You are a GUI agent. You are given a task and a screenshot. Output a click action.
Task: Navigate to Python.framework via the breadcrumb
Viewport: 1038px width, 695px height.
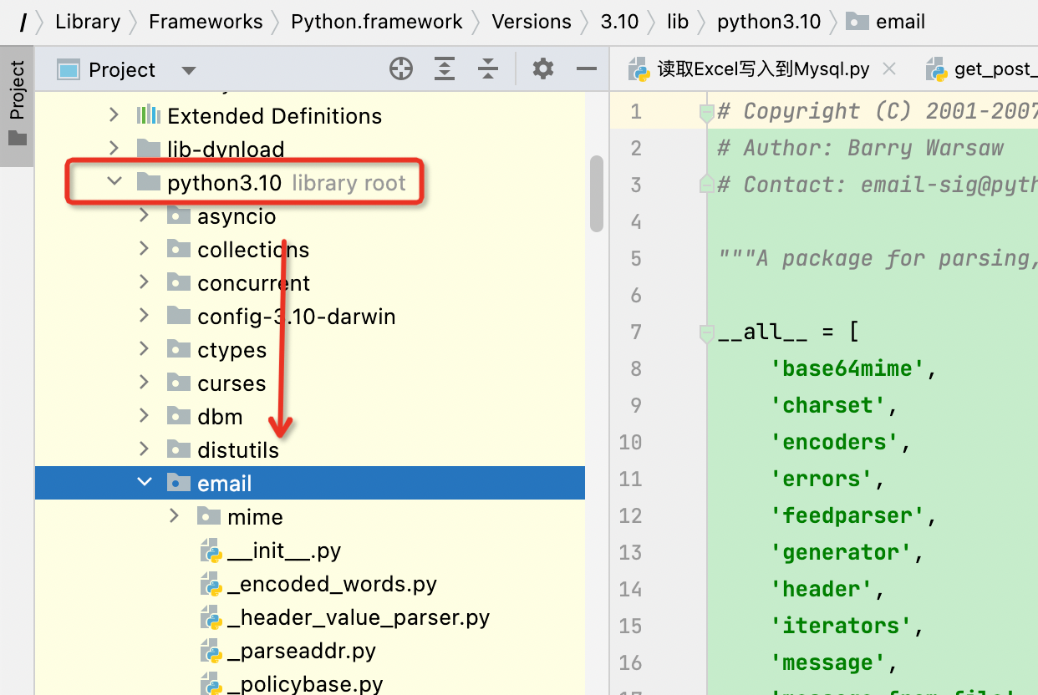click(x=377, y=22)
